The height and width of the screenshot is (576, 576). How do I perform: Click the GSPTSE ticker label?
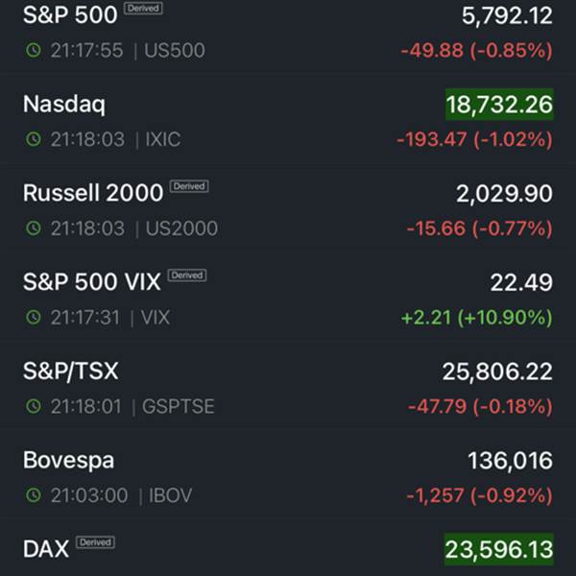179,406
